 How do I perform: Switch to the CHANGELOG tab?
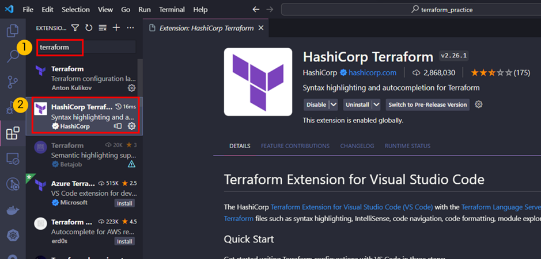(x=357, y=146)
